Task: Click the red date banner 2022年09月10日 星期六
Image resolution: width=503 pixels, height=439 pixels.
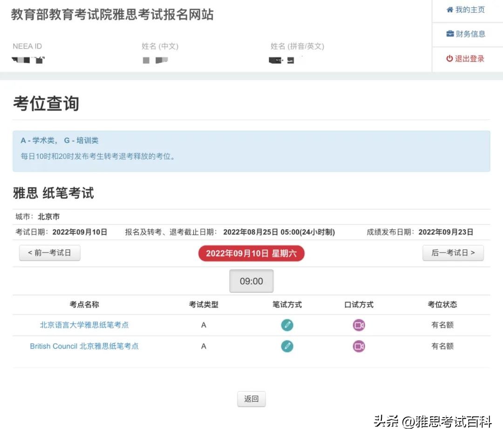Action: click(x=251, y=253)
